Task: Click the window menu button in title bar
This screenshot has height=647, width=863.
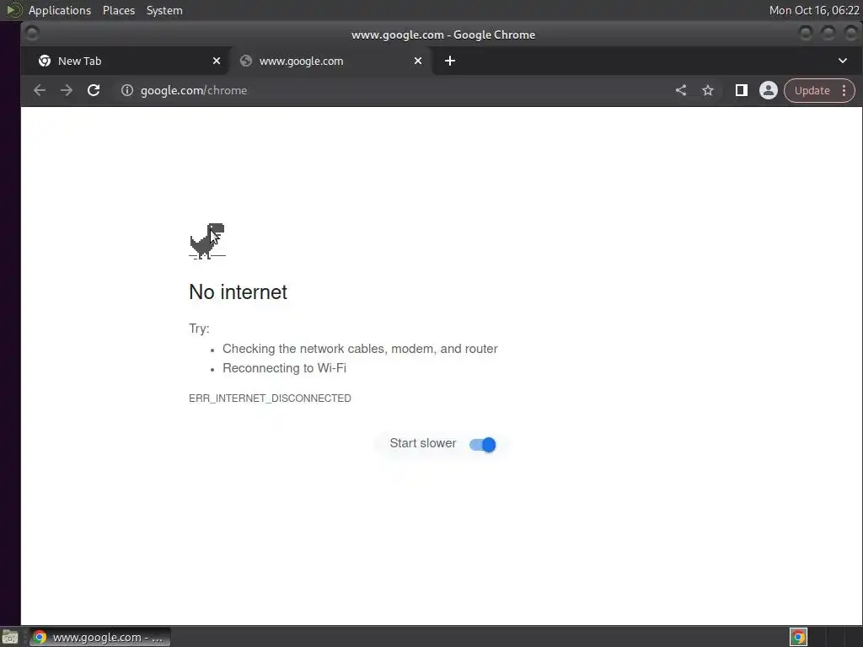Action: [32, 34]
